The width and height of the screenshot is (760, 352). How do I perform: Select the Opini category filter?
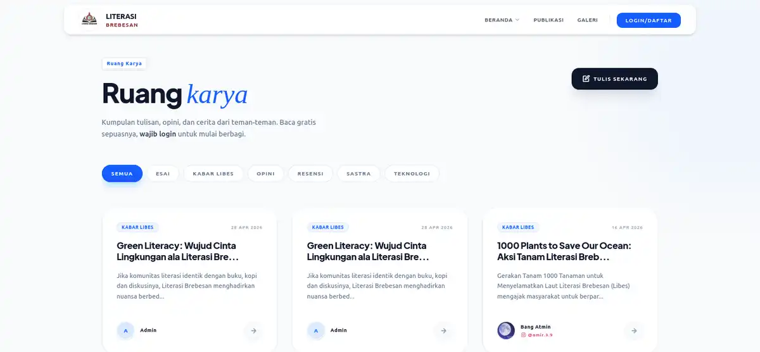[x=266, y=173]
